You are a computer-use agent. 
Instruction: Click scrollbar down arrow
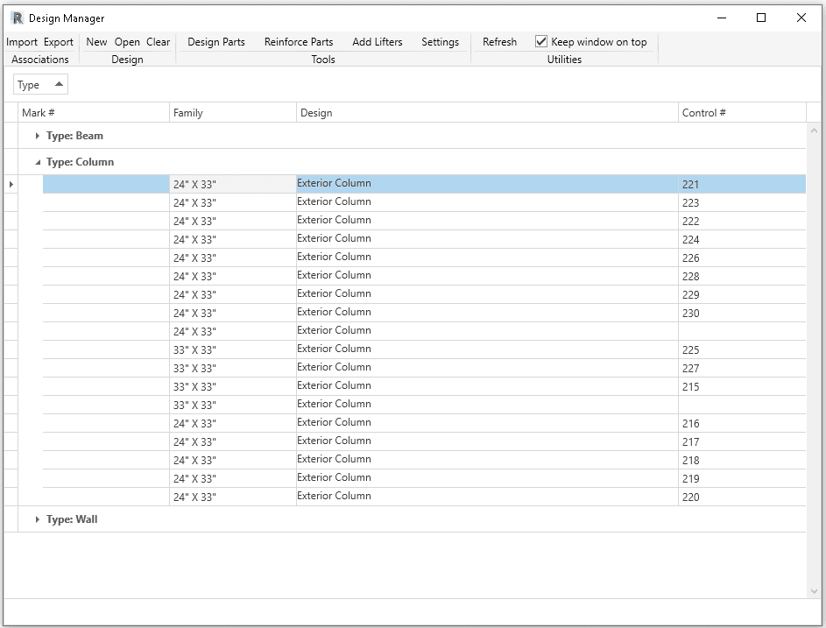coord(814,591)
